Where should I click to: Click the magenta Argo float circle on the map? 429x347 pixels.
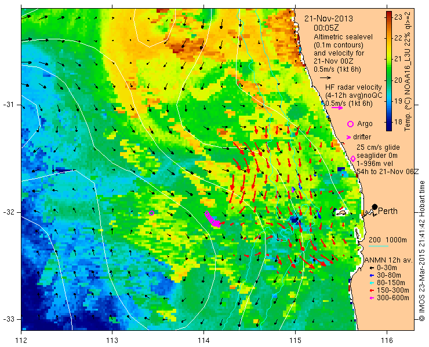tap(151, 213)
